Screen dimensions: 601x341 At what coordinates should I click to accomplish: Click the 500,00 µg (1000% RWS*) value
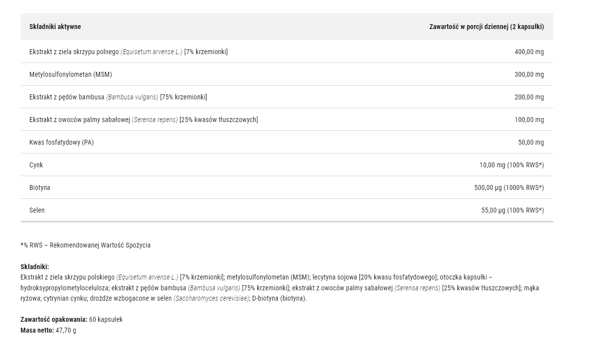[509, 187]
